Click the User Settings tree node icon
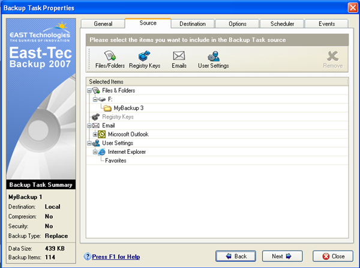 (96, 143)
